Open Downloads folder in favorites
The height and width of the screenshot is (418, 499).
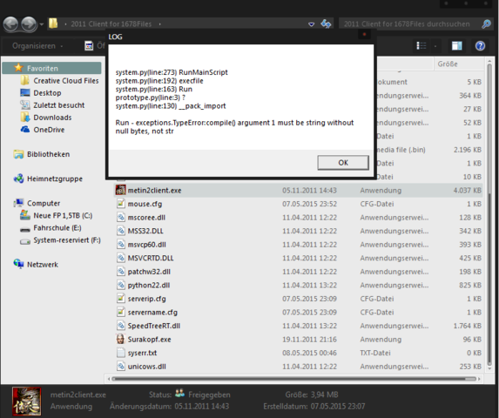tap(52, 118)
